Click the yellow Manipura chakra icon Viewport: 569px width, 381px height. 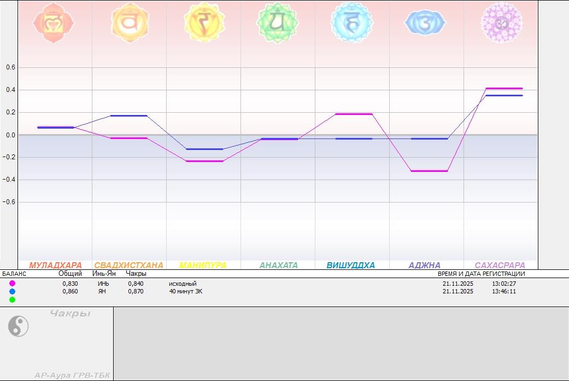coord(204,23)
